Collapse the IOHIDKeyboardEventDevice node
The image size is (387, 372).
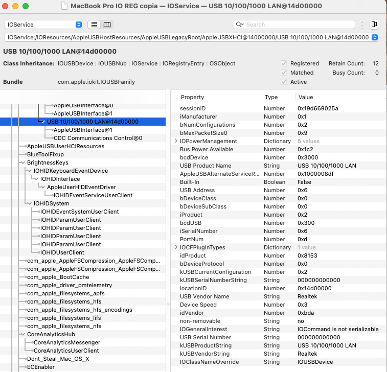pos(30,171)
